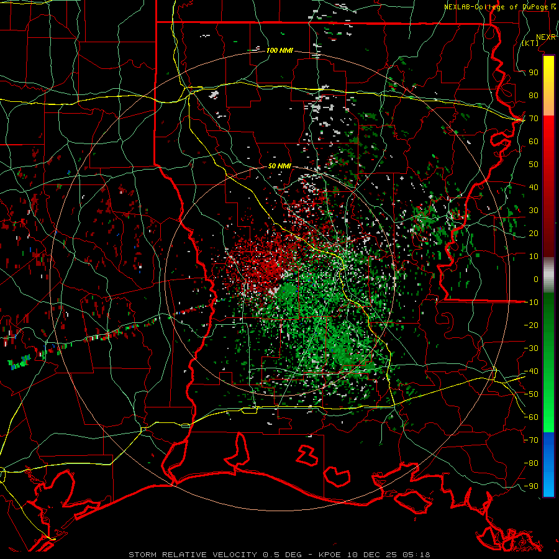559x559 pixels.
Task: Click the blue bottom segment of color bar
Action: [x=548, y=465]
